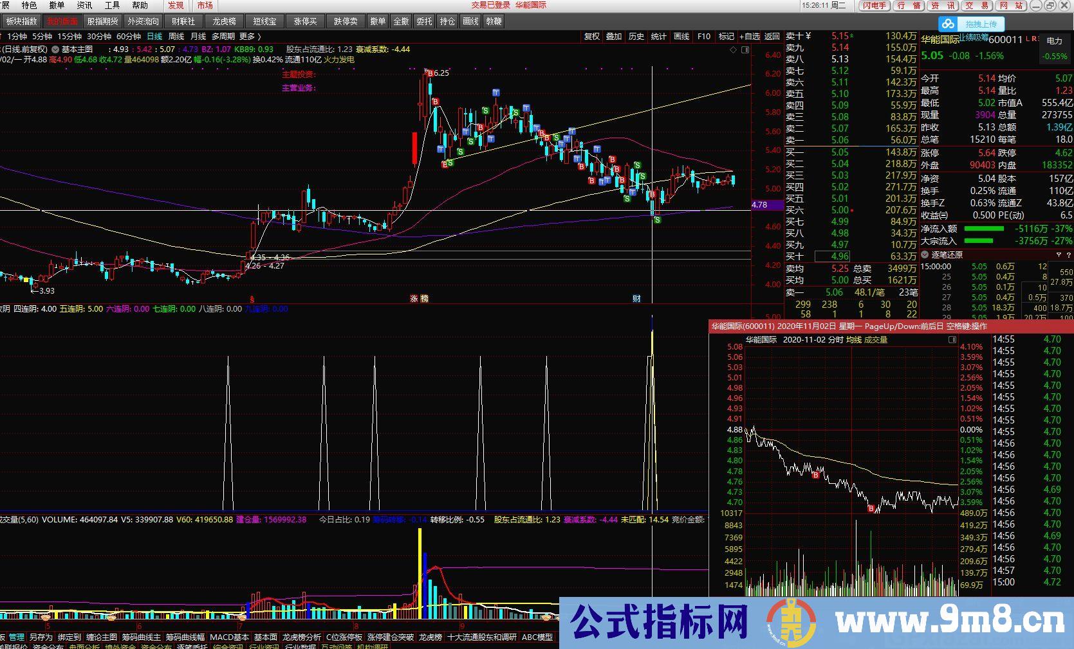Image resolution: width=1074 pixels, height=649 pixels.
Task: Click the filter icon in the 逐笔还原 header
Action: tap(1059, 255)
